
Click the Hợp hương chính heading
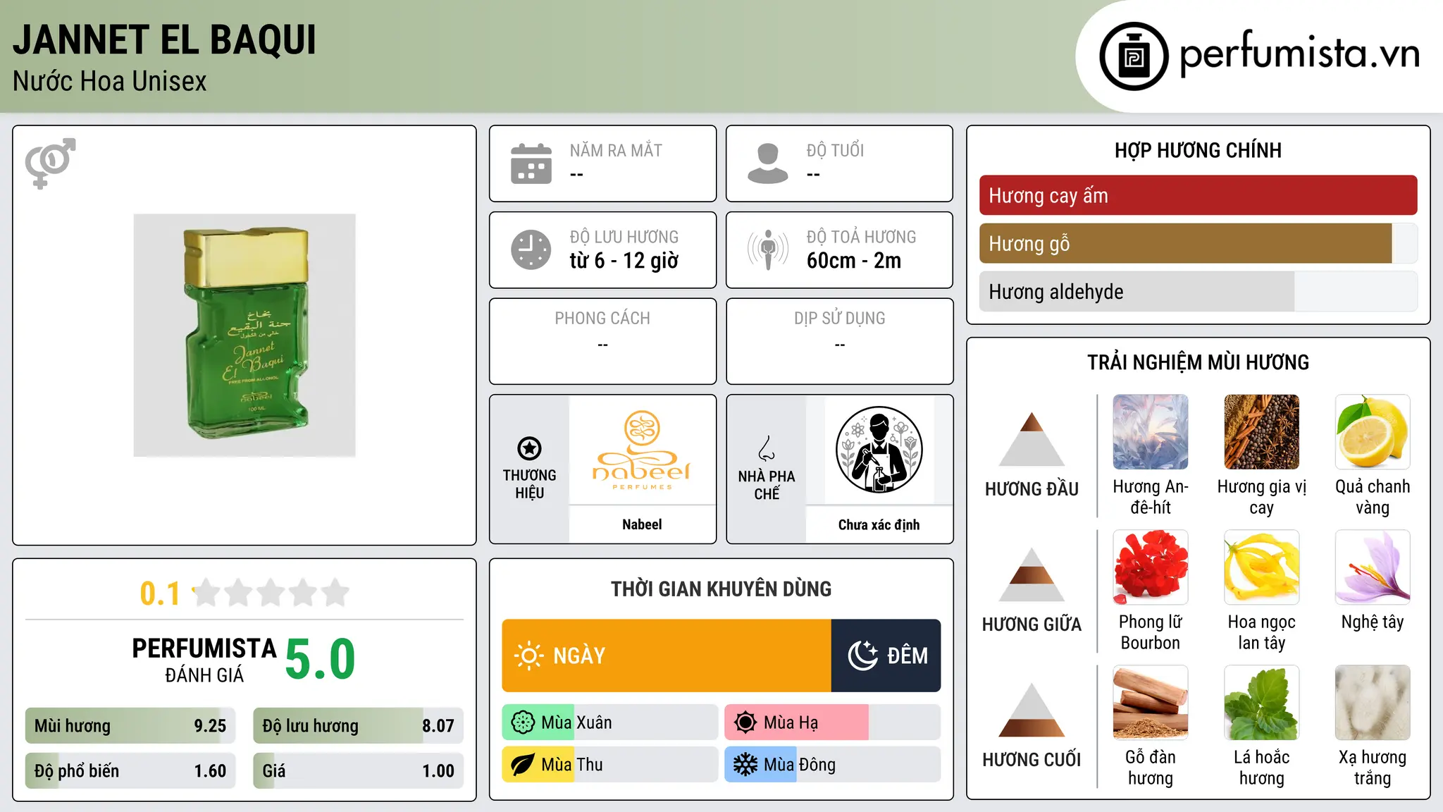(x=1198, y=150)
